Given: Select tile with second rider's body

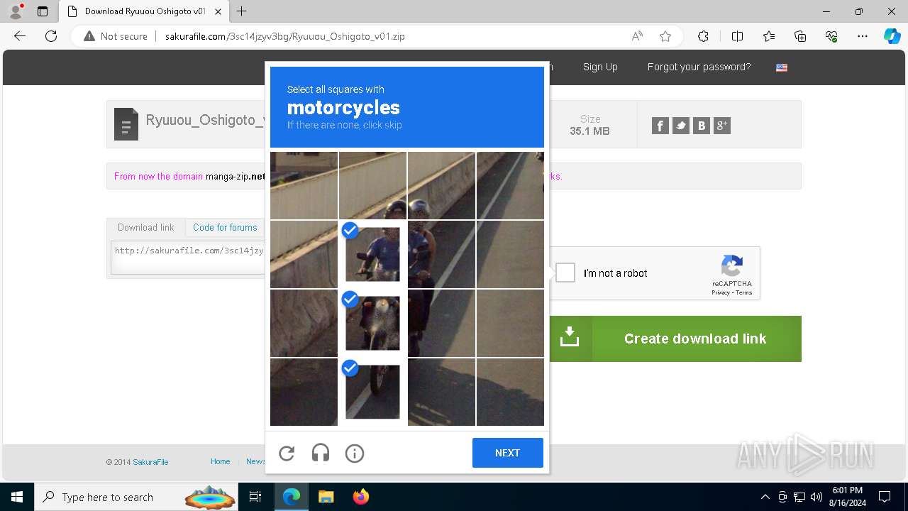Looking at the screenshot, I should click(x=441, y=254).
